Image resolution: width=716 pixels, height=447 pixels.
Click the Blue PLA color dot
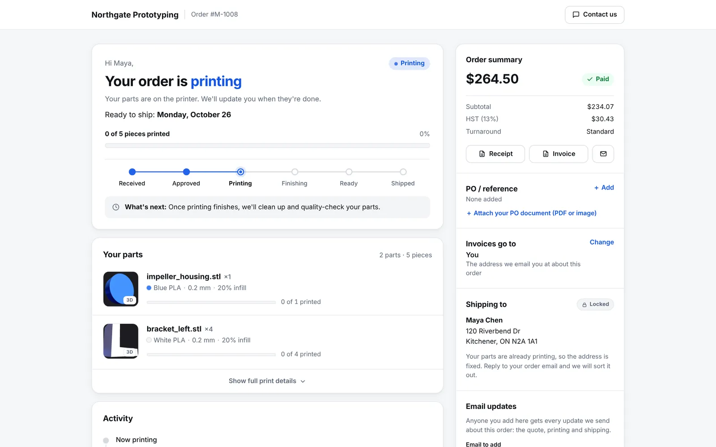[149, 288]
